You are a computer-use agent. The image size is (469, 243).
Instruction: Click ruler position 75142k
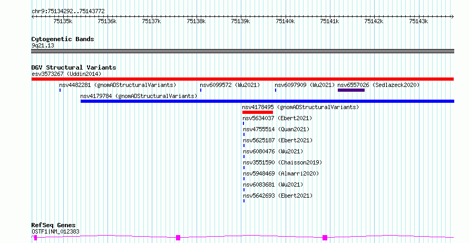point(374,21)
